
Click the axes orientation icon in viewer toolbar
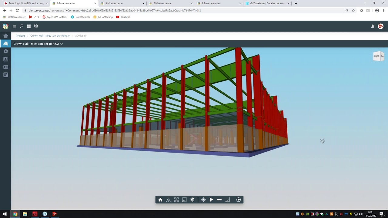(x=168, y=200)
